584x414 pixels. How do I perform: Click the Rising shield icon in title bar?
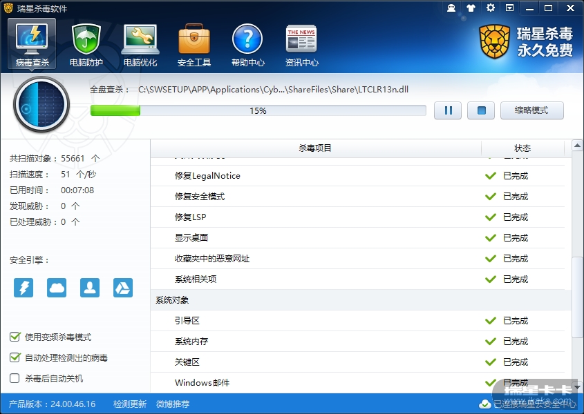(x=8, y=8)
